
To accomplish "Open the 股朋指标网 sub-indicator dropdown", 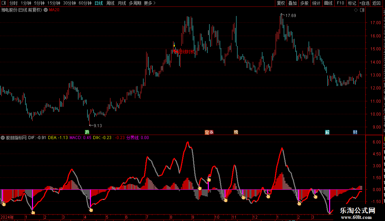I will [3, 138].
